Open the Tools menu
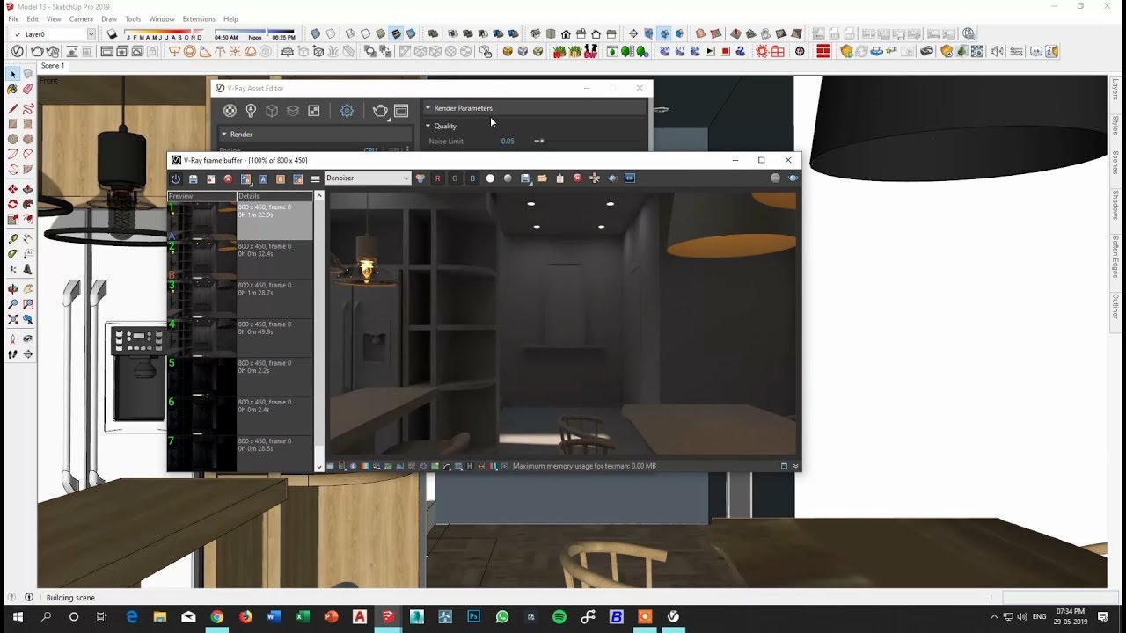The height and width of the screenshot is (633, 1126). click(133, 18)
